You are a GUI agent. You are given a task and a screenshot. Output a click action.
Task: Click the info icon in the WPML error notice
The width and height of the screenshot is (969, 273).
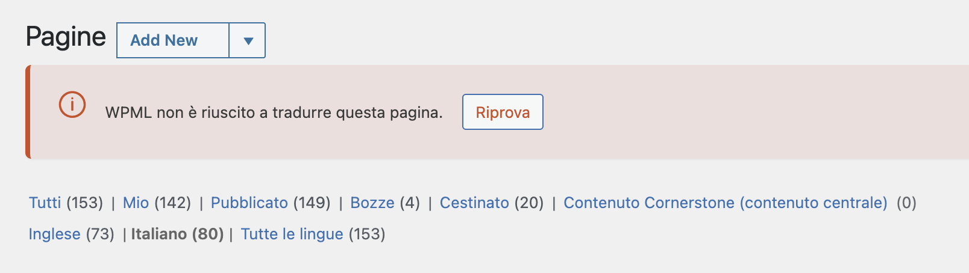click(72, 105)
